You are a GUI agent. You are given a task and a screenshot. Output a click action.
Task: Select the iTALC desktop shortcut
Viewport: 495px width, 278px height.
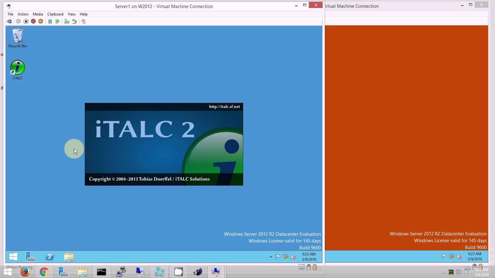coord(17,70)
